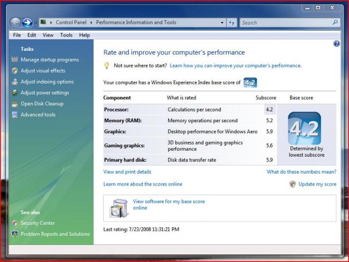Click the Forward navigation arrow button

click(x=27, y=22)
